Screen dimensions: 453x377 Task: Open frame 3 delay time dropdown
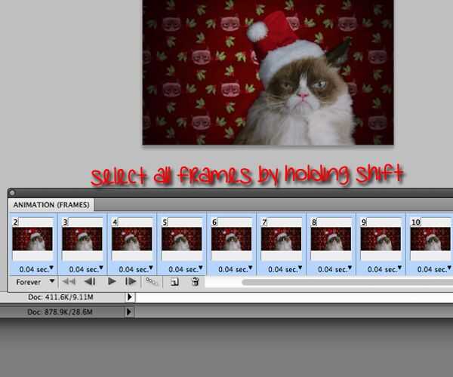coord(86,269)
